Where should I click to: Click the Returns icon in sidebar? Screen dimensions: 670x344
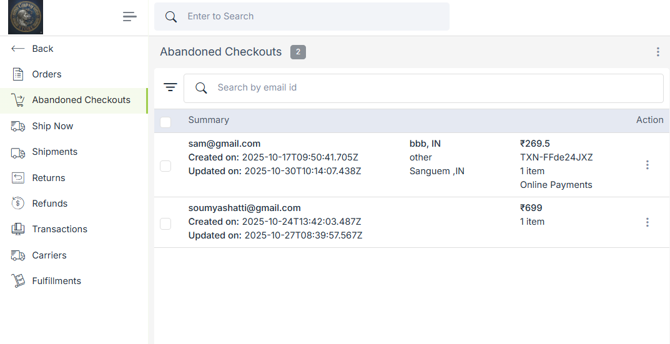tap(18, 178)
